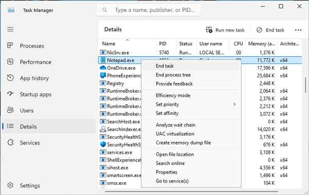Click the Run new task label
The image size is (309, 195).
pyautogui.click(x=230, y=30)
